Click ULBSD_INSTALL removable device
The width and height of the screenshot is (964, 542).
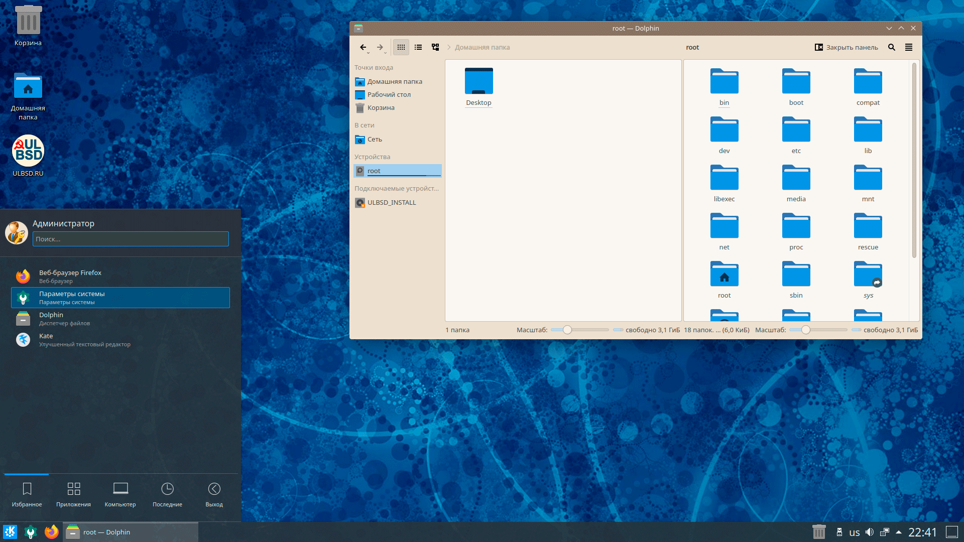pos(392,203)
